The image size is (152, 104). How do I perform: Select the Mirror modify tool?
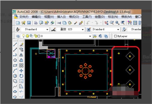click(21, 55)
